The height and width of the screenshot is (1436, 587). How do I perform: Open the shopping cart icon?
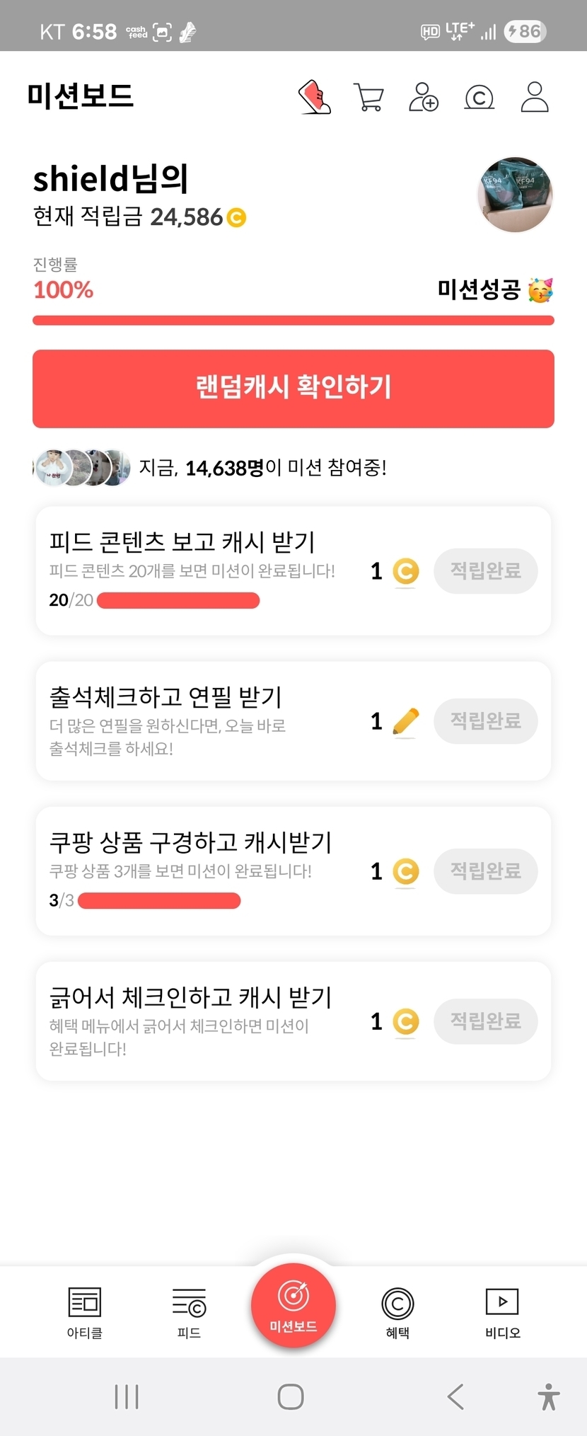[x=368, y=97]
